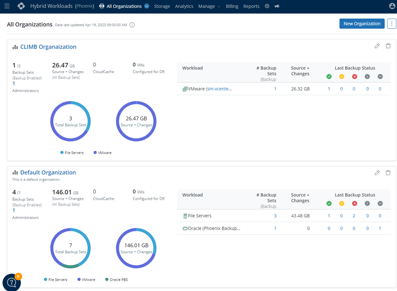This screenshot has width=397, height=291.
Task: Click Default Organization 146.01 GB donut chart
Action: 136,248
